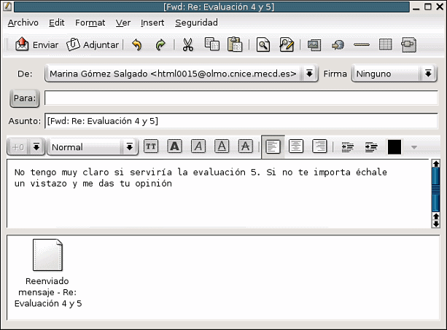Open the Firma signature dropdown
Image resolution: width=447 pixels, height=330 pixels.
click(x=428, y=74)
